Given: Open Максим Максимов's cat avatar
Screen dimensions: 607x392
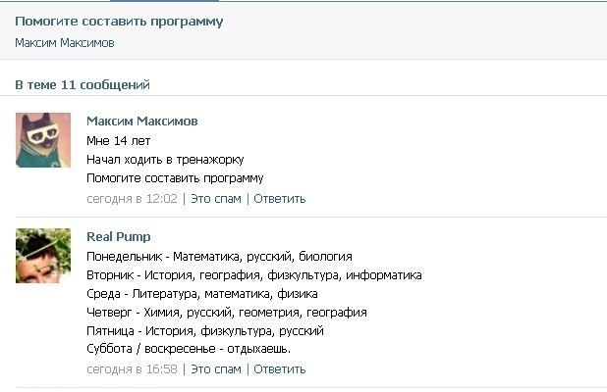Looking at the screenshot, I should pyautogui.click(x=43, y=139).
